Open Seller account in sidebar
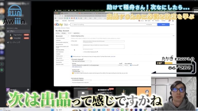 pyautogui.click(x=59, y=58)
